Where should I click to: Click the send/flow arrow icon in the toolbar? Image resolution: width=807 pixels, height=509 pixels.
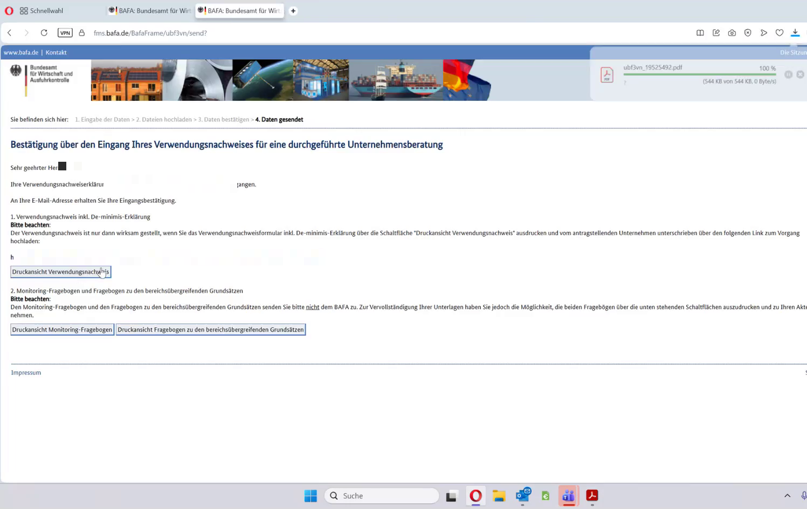coord(764,33)
